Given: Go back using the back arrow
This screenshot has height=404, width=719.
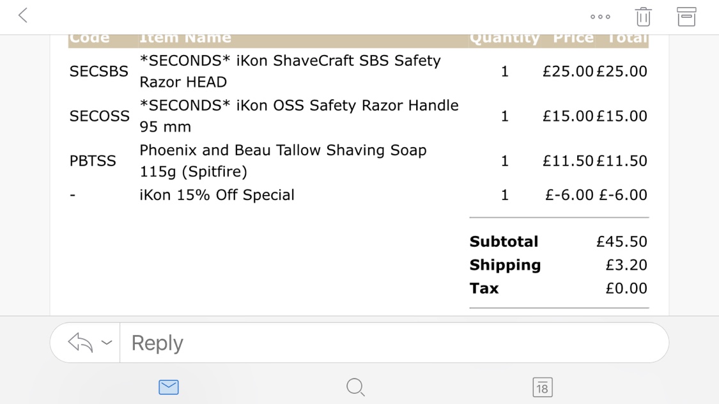Looking at the screenshot, I should 23,15.
